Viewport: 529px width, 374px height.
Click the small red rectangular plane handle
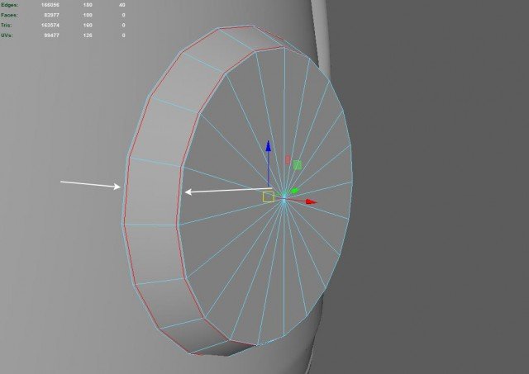coord(288,159)
